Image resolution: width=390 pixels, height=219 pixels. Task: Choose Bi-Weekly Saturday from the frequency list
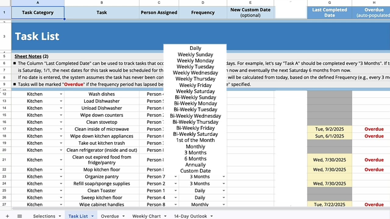(x=195, y=134)
